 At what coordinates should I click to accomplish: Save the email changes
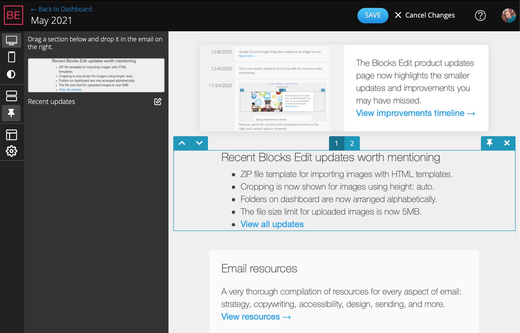[372, 15]
